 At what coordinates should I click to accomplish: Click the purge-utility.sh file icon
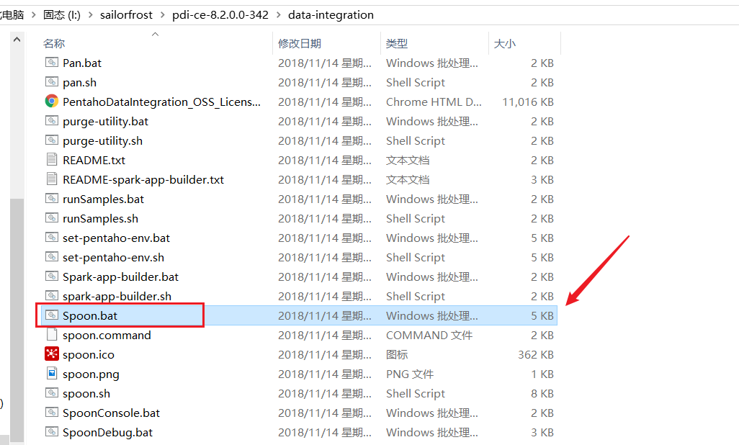click(51, 140)
